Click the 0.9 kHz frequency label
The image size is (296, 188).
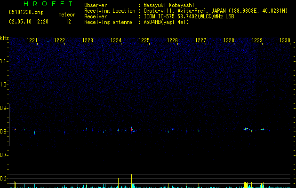click(4, 108)
